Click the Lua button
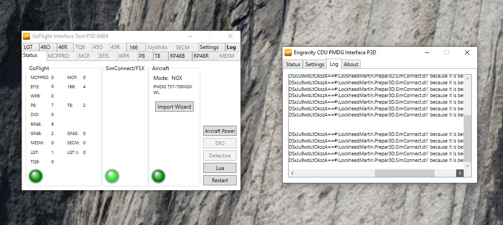This screenshot has width=503, height=225. [x=220, y=168]
